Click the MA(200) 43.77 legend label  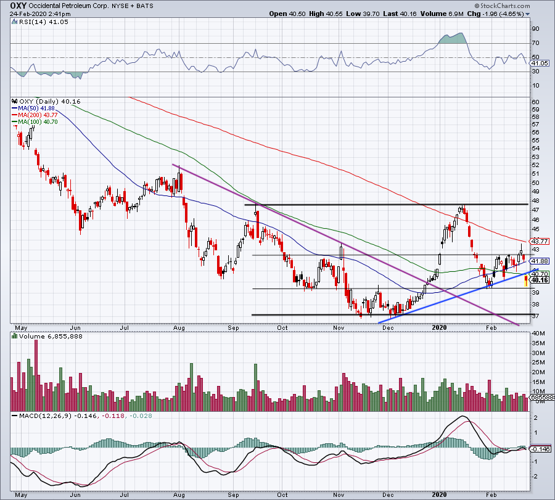pyautogui.click(x=38, y=115)
